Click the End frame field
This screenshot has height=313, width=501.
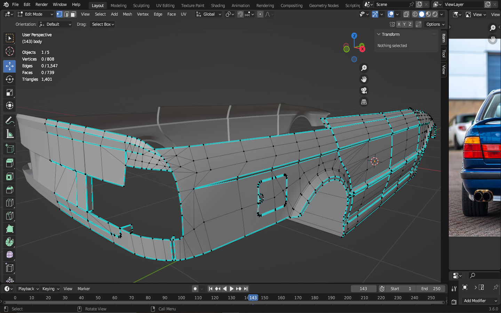[431, 289]
